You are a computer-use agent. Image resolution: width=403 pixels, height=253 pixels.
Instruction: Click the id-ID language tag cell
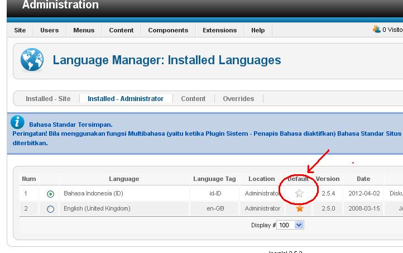(215, 193)
